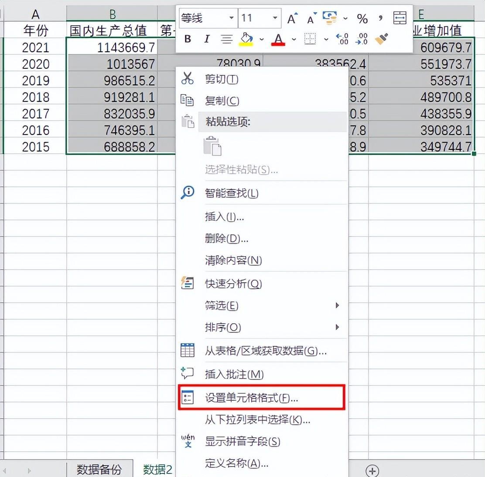Click cell with value 349744.7
This screenshot has width=485, height=477.
click(421, 146)
